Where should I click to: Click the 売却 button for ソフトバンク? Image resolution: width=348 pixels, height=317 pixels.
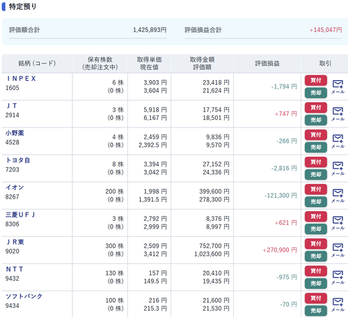pyautogui.click(x=316, y=311)
